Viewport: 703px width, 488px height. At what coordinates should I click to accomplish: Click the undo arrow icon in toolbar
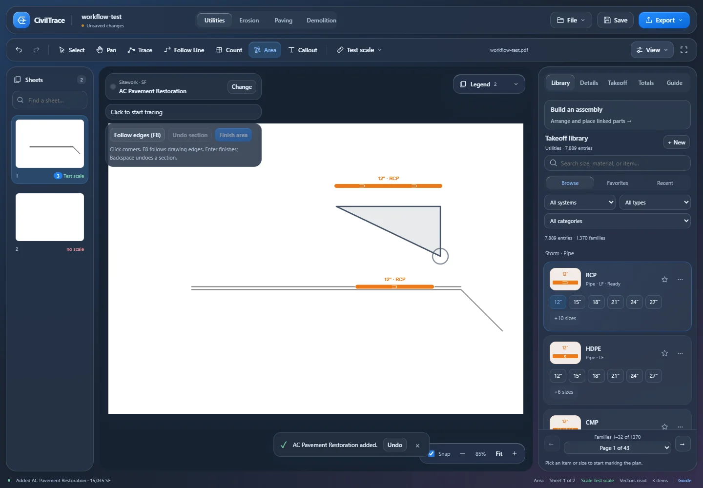[19, 50]
